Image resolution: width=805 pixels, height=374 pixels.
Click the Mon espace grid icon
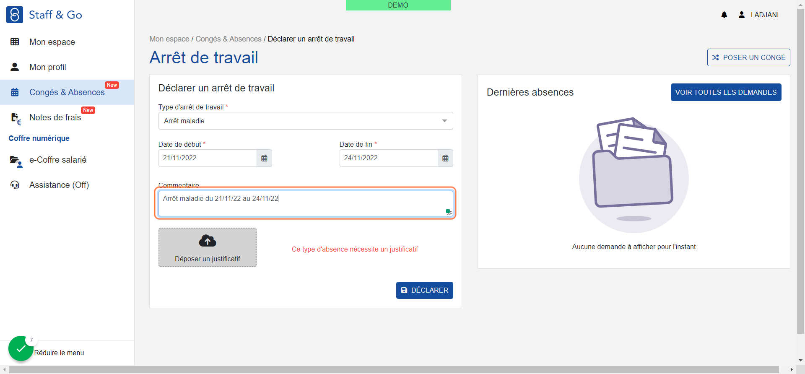[x=15, y=42]
